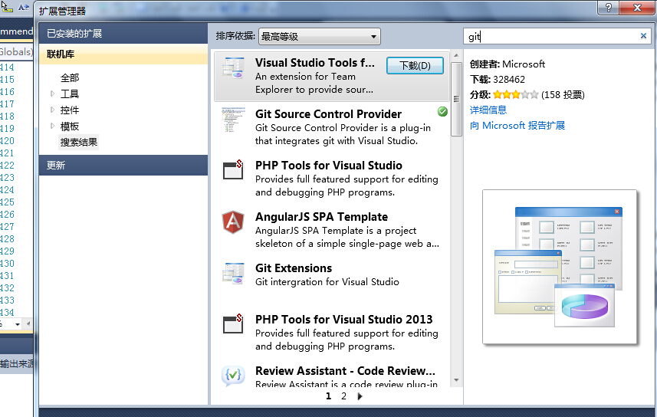Clear the search box with the X icon
Viewport: 657px width, 417px height.
click(x=644, y=36)
